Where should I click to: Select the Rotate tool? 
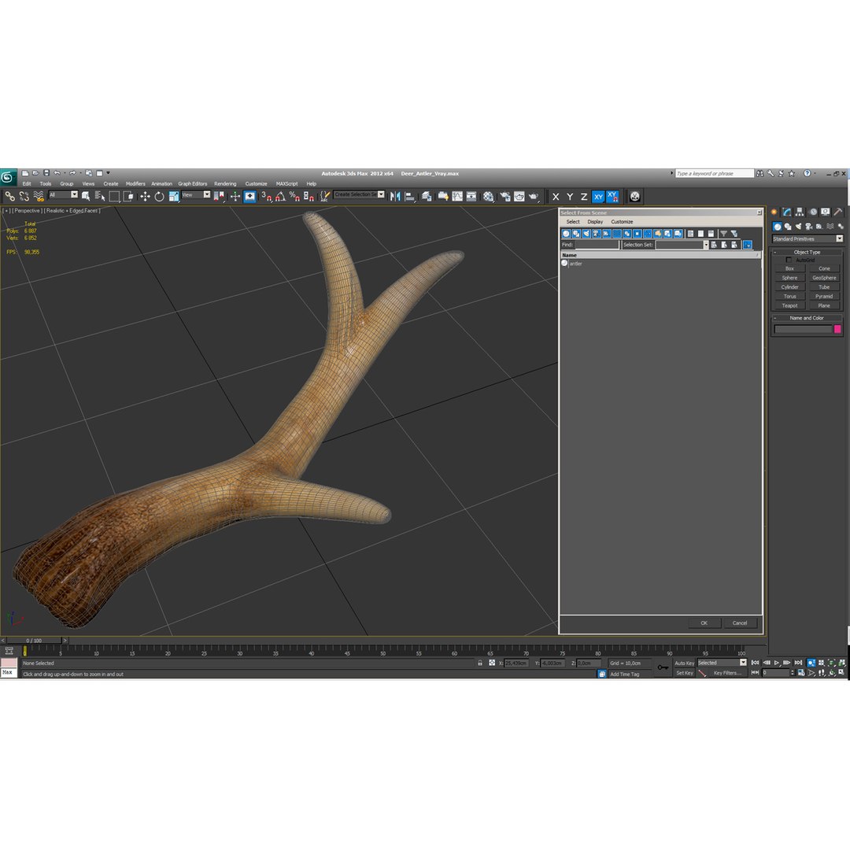click(x=159, y=196)
